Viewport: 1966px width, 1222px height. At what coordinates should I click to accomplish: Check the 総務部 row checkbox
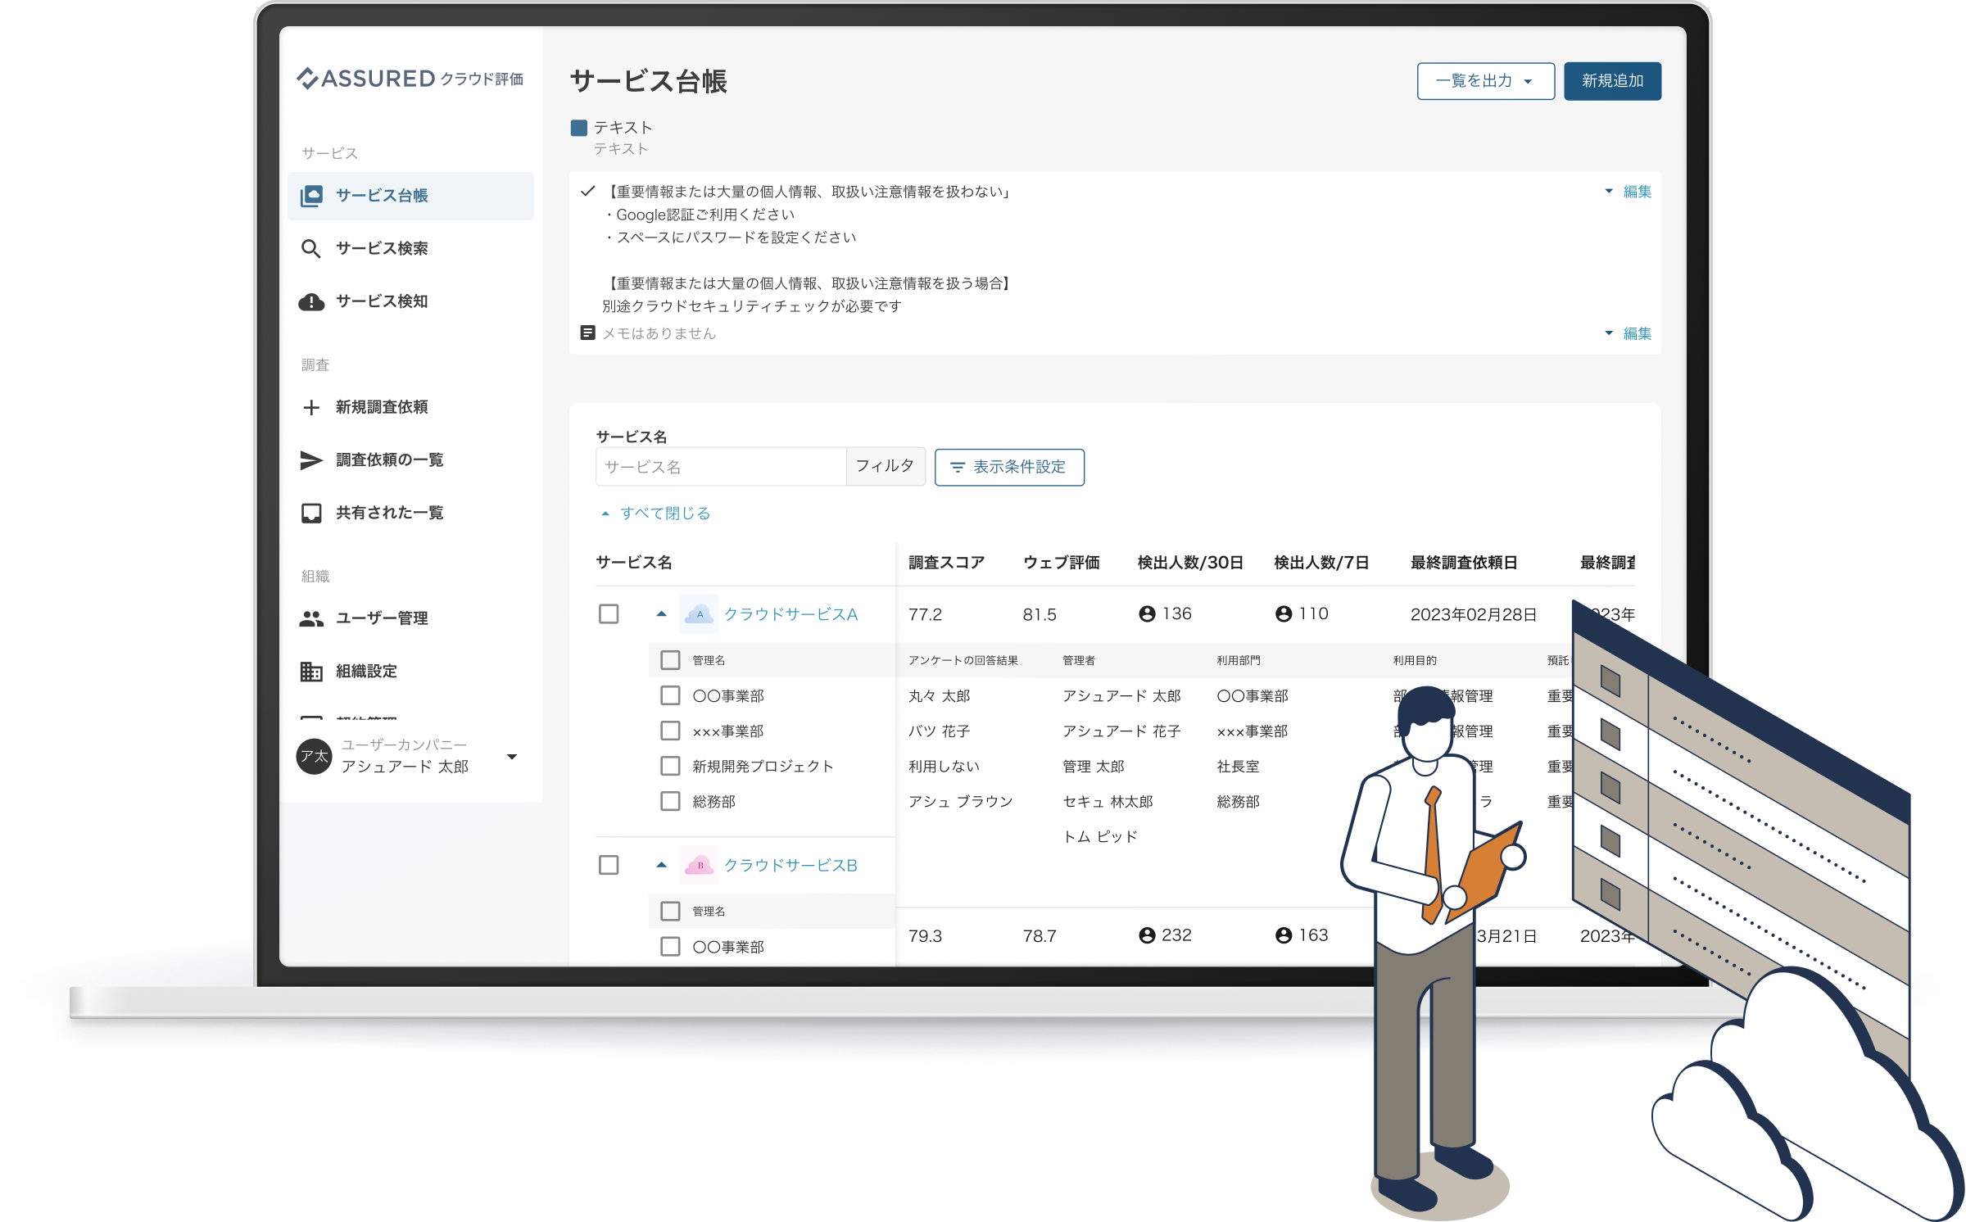tap(670, 801)
